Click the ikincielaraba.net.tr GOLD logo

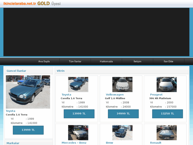pos(32,4)
